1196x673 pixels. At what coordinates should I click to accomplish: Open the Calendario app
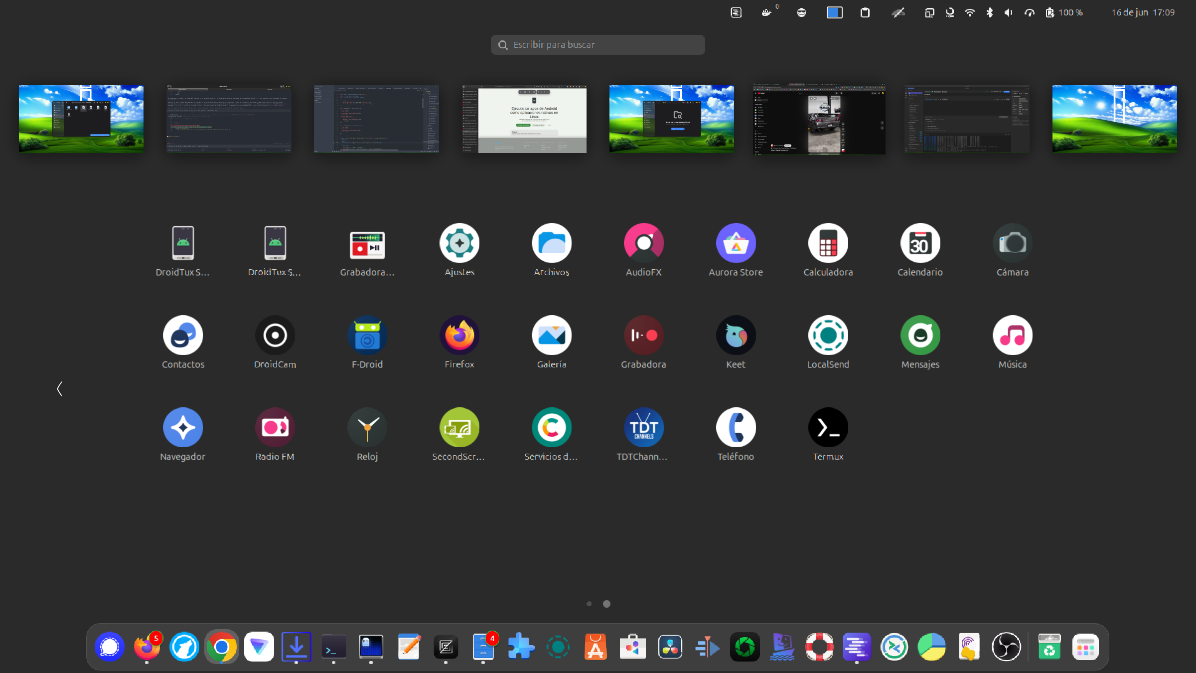(920, 243)
